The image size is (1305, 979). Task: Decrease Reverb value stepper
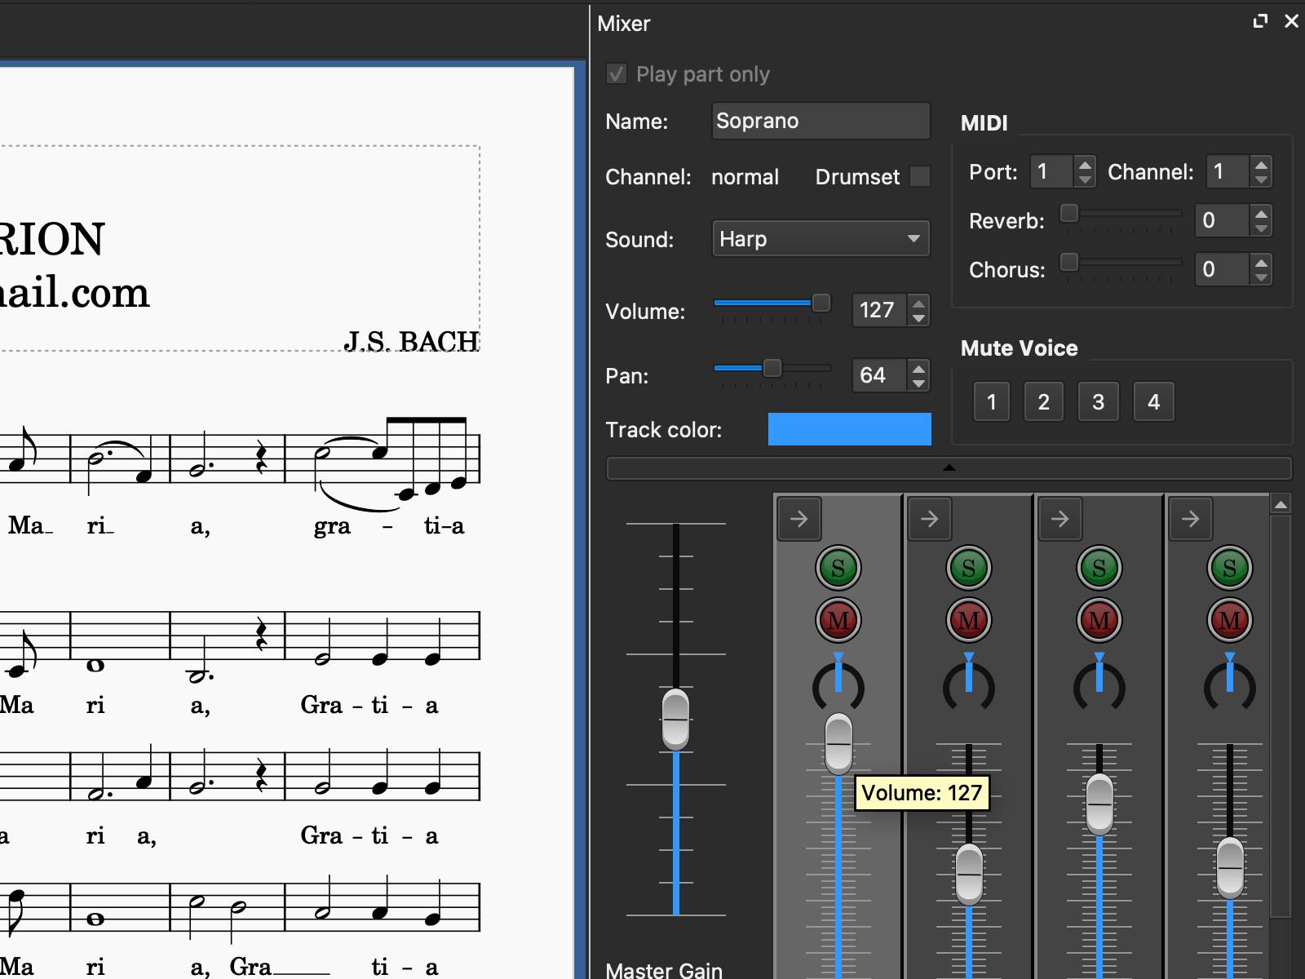[x=1262, y=228]
